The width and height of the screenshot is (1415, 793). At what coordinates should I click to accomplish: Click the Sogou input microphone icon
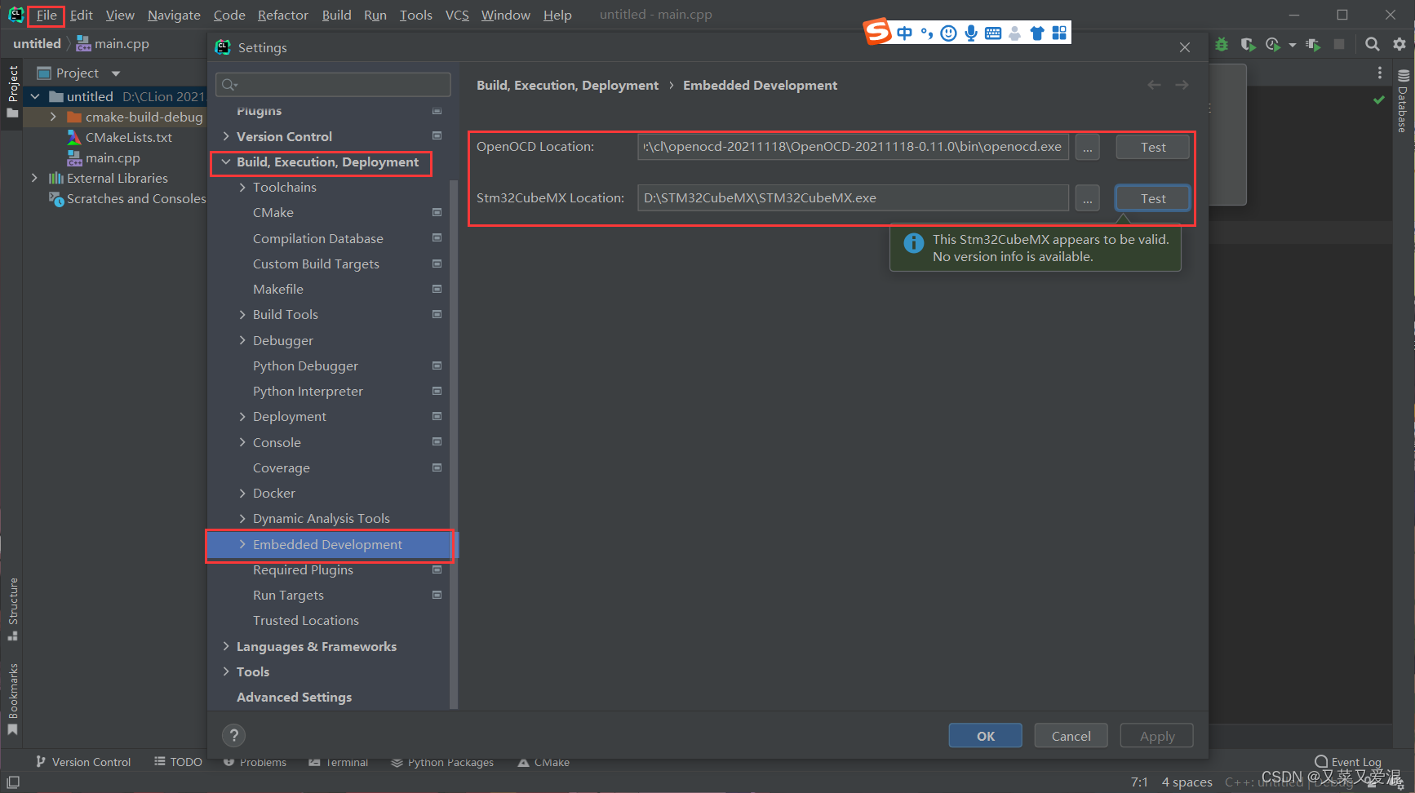[971, 33]
